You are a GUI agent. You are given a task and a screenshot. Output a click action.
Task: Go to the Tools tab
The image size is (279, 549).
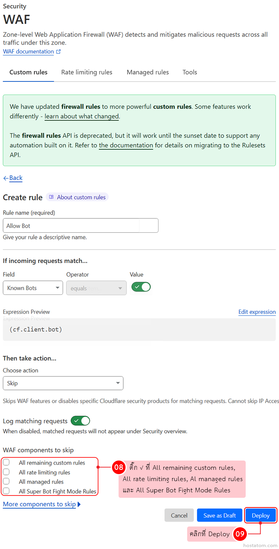pyautogui.click(x=190, y=72)
